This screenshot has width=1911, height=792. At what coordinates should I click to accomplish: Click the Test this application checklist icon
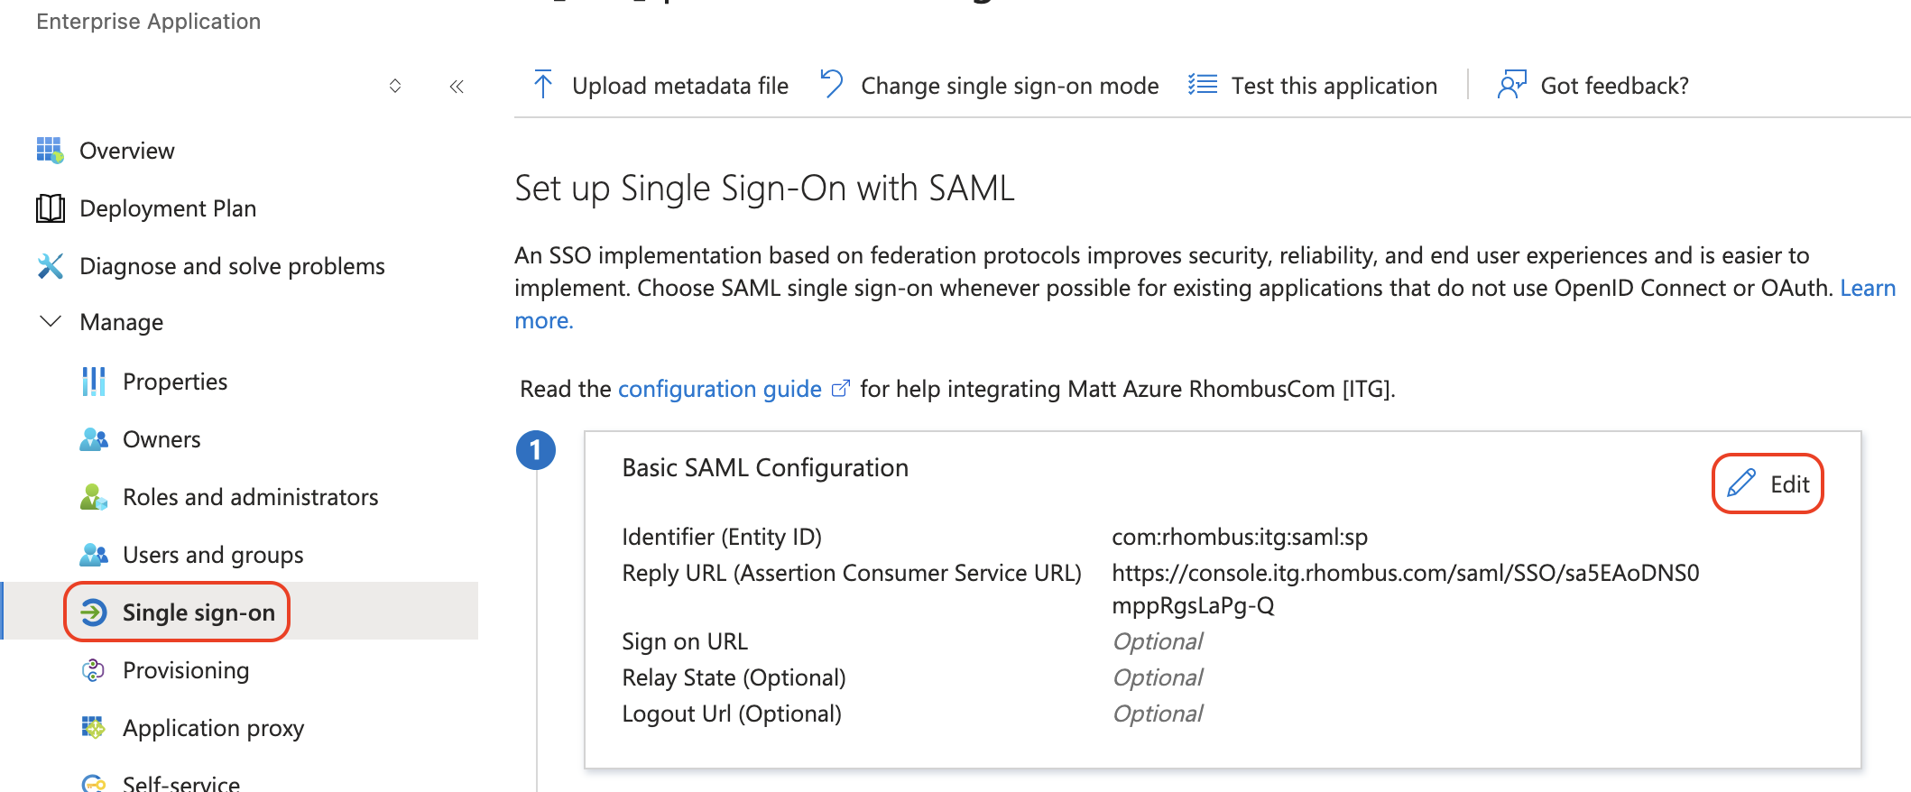coord(1202,85)
